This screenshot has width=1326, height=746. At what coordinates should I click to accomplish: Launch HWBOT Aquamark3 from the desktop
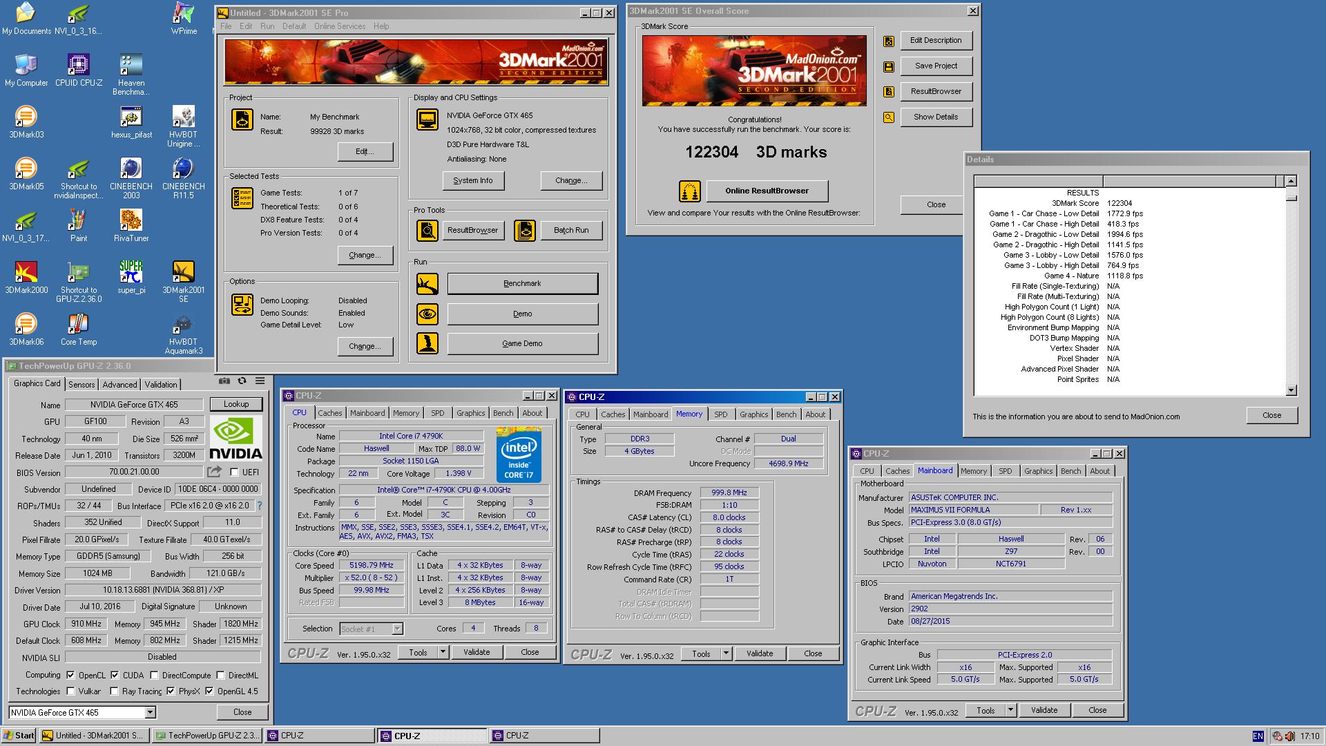click(184, 334)
